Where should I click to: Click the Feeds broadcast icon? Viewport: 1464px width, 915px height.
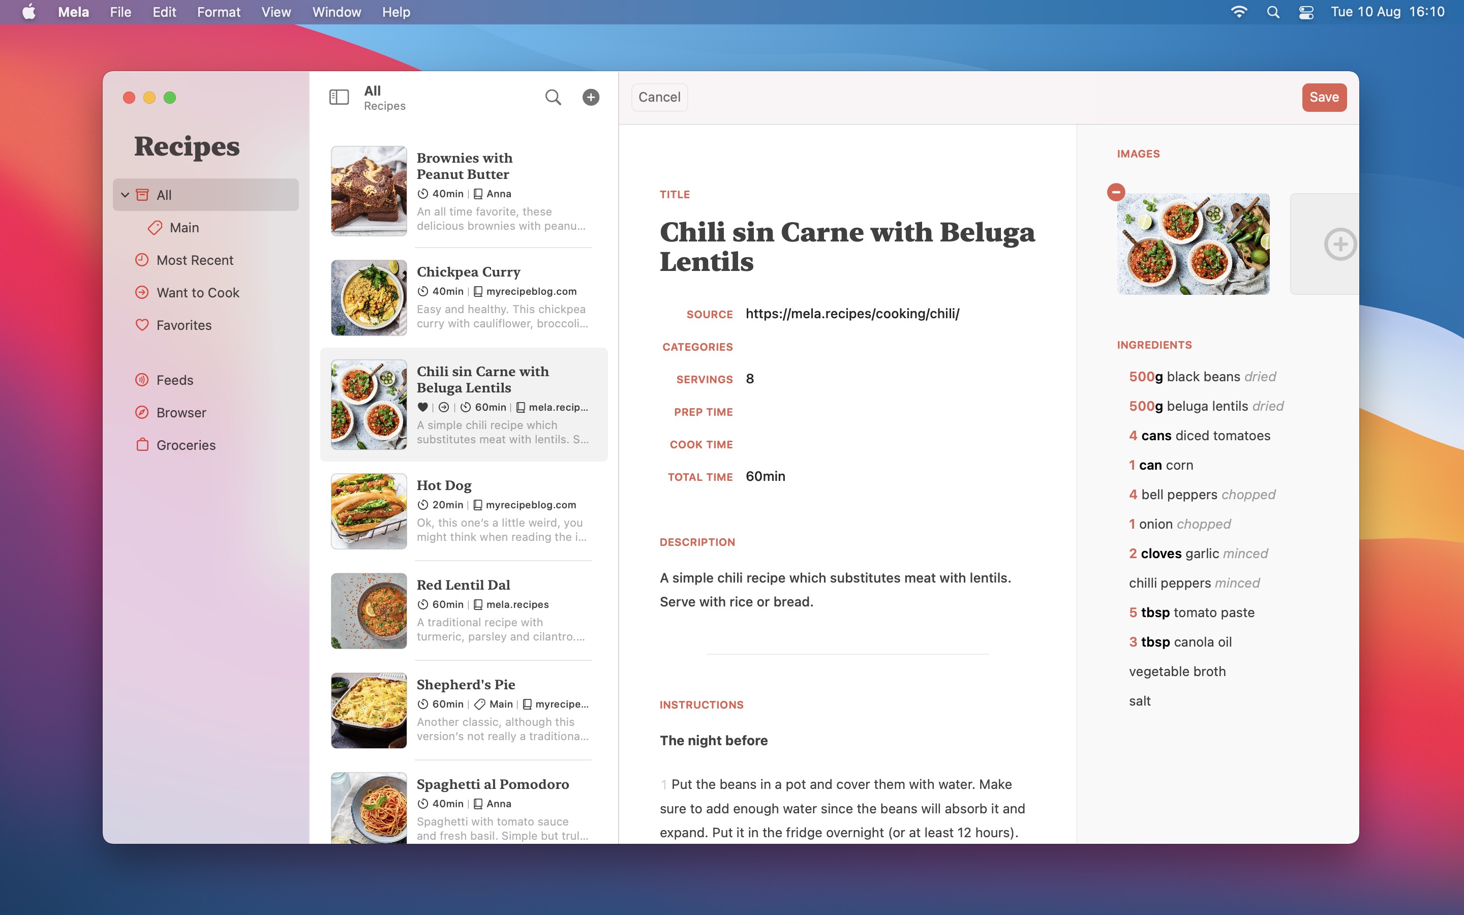141,380
